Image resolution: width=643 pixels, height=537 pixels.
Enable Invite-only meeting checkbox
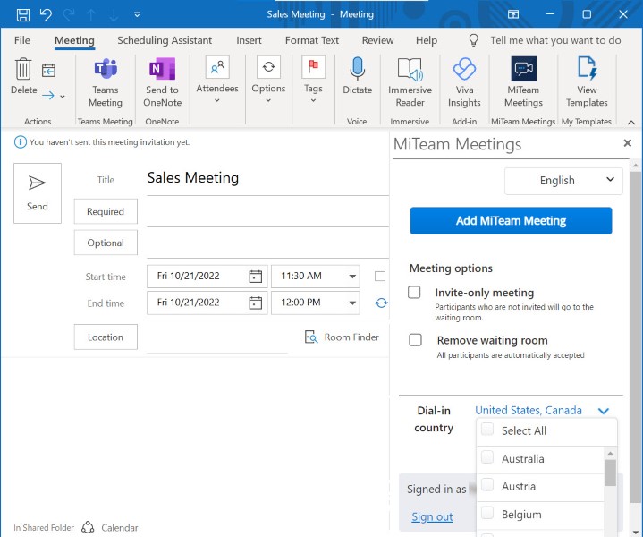click(x=415, y=293)
